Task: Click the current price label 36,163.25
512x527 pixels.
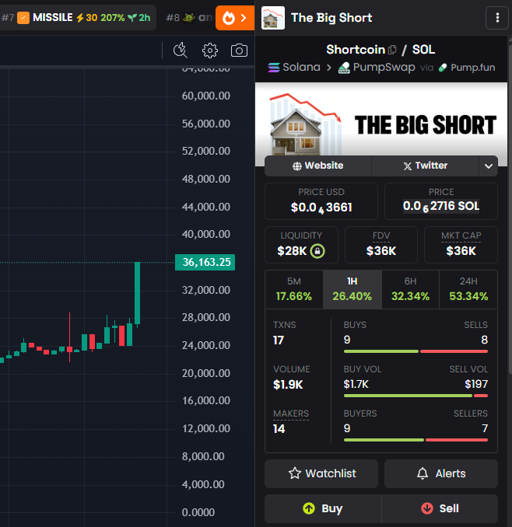Action: click(205, 262)
